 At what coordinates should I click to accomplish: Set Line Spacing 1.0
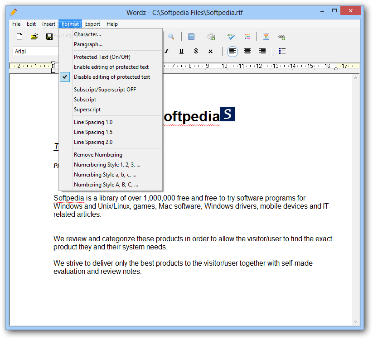111,122
